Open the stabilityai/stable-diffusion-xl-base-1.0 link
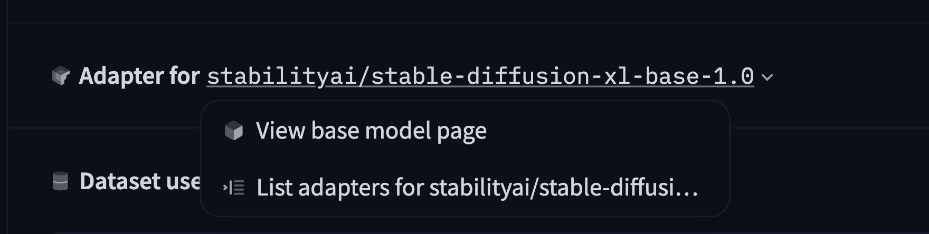929x234 pixels. (480, 76)
